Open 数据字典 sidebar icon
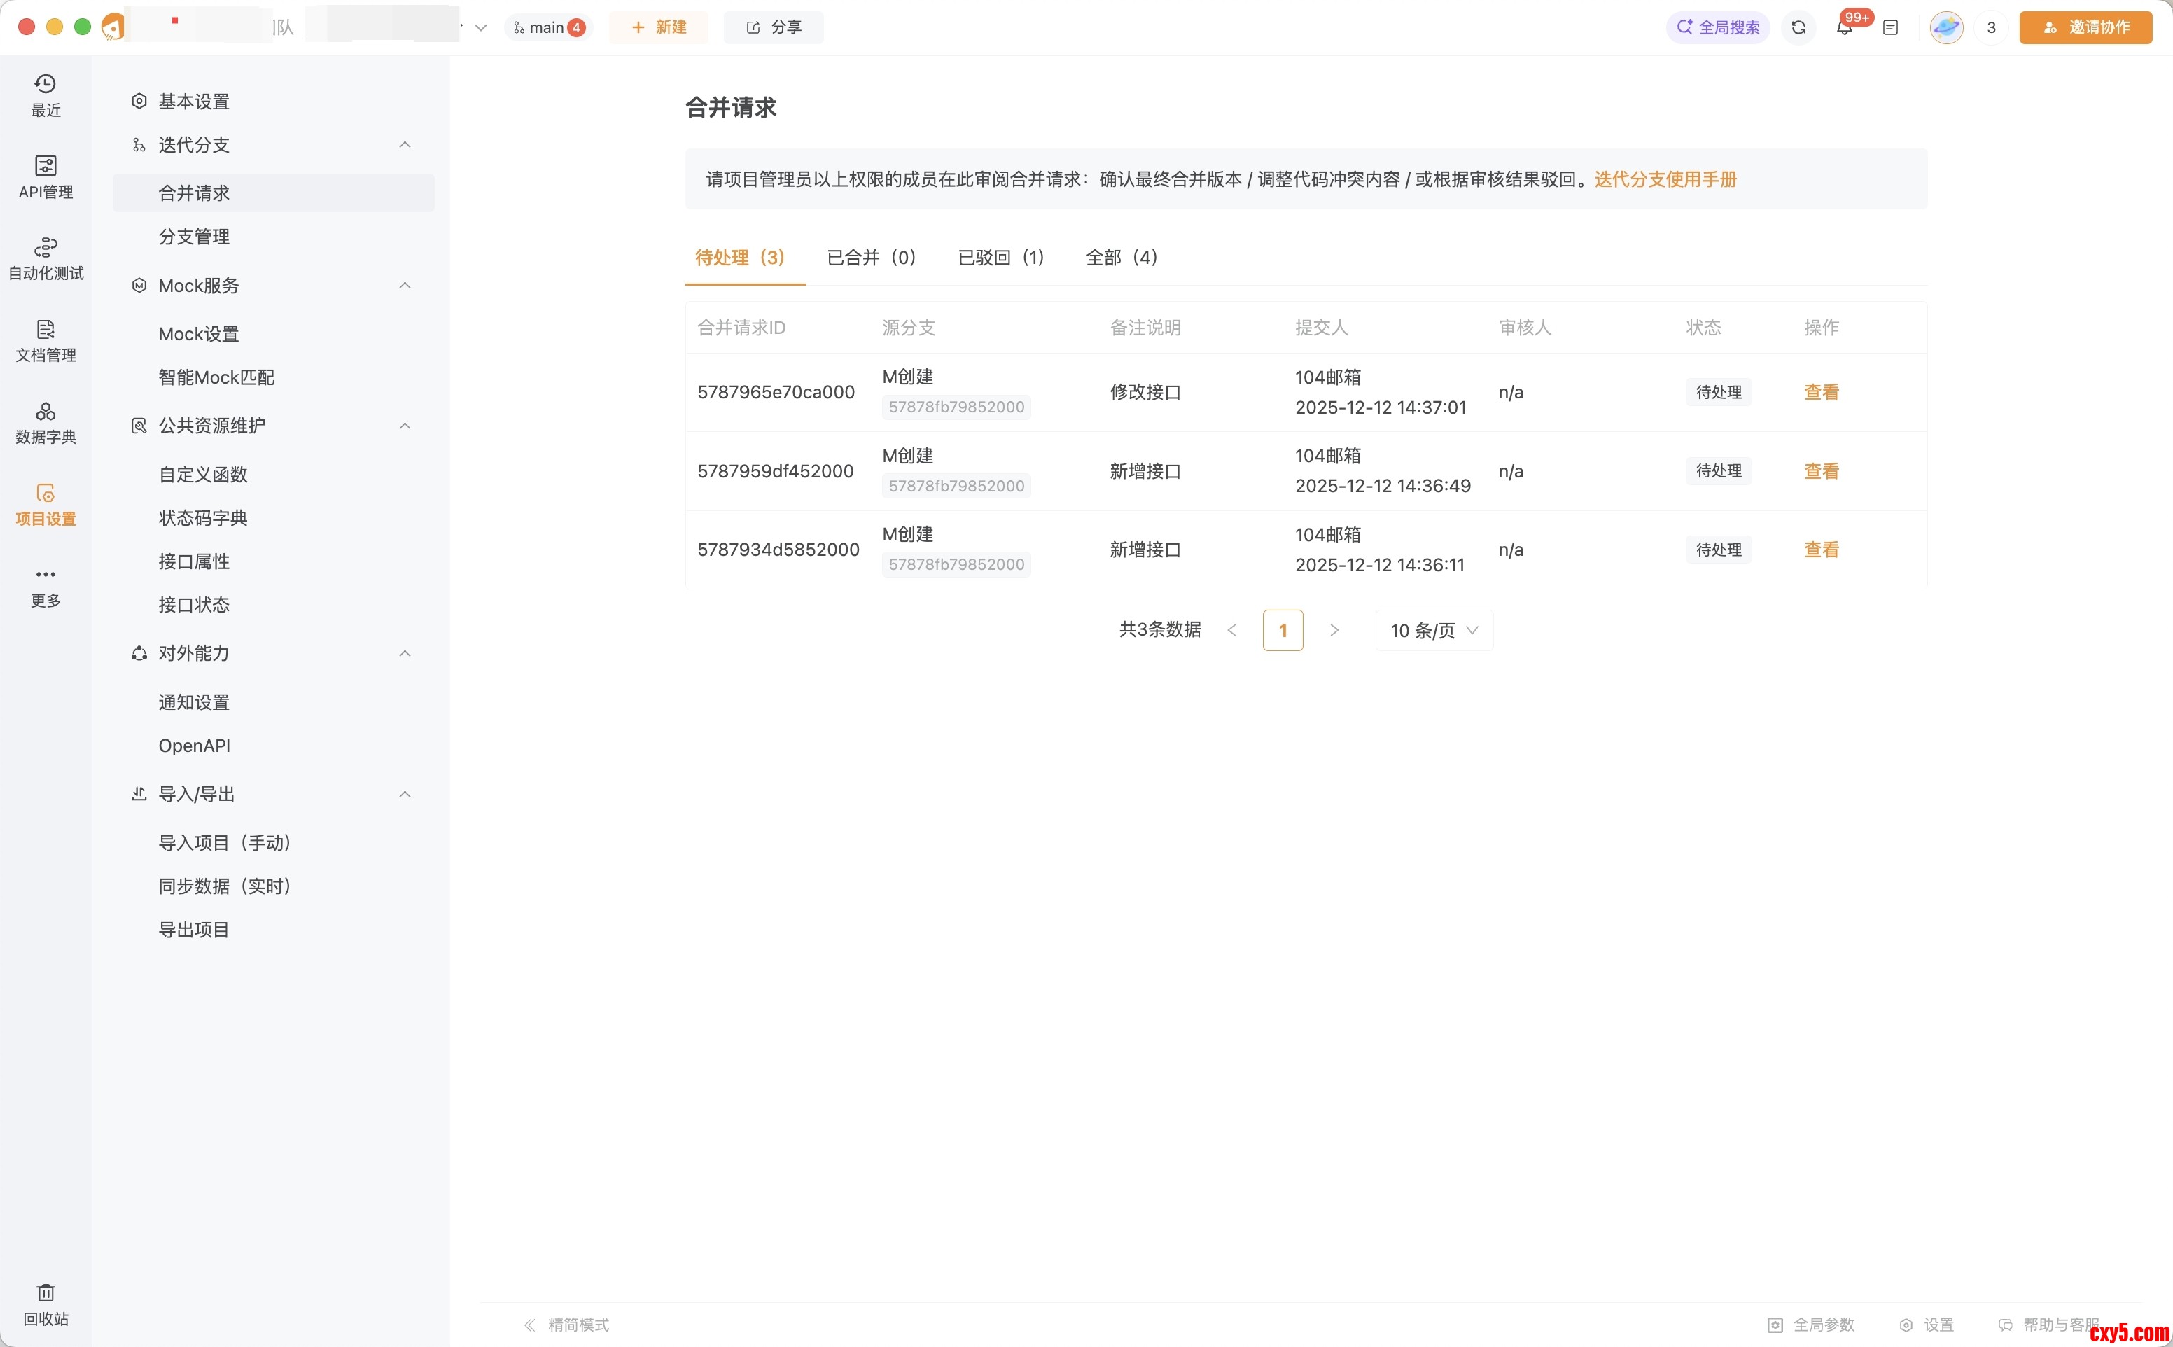 click(46, 421)
